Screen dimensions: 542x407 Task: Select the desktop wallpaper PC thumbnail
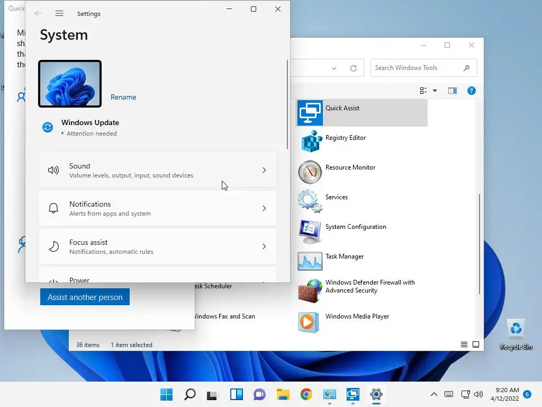point(70,84)
